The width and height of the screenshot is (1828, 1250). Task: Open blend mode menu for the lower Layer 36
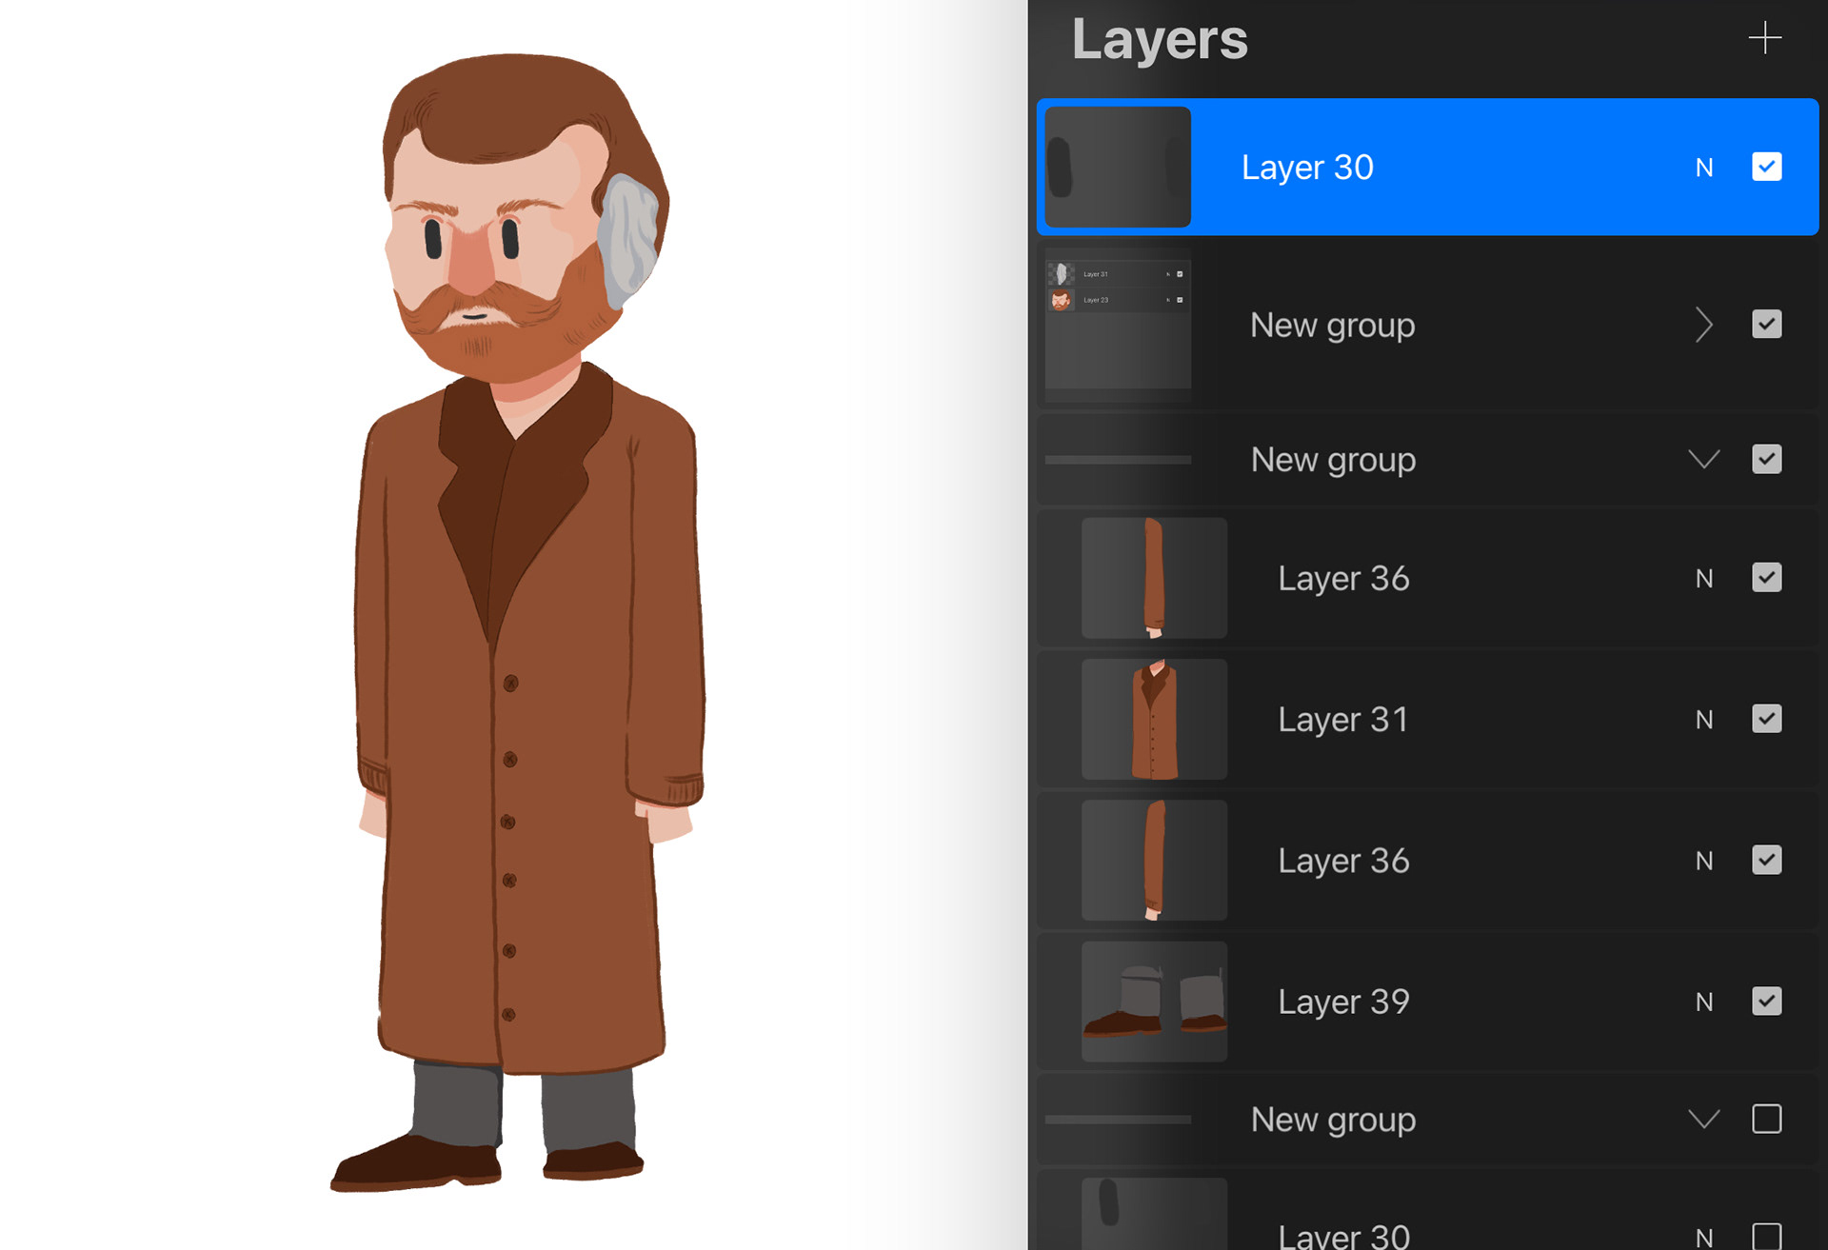(1703, 860)
